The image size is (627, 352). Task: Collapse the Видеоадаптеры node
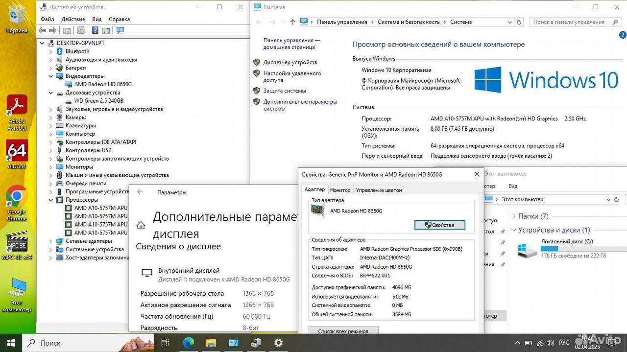click(51, 76)
